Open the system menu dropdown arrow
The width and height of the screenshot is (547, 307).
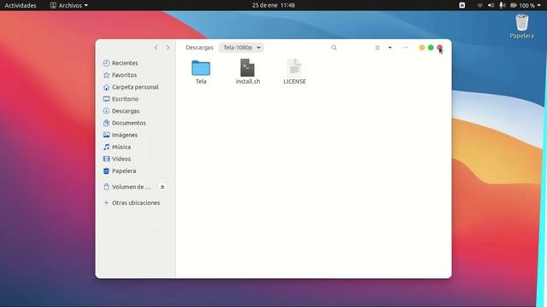[539, 5]
